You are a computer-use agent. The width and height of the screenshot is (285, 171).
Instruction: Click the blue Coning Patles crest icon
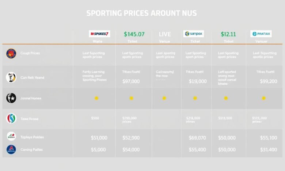coord(11,150)
